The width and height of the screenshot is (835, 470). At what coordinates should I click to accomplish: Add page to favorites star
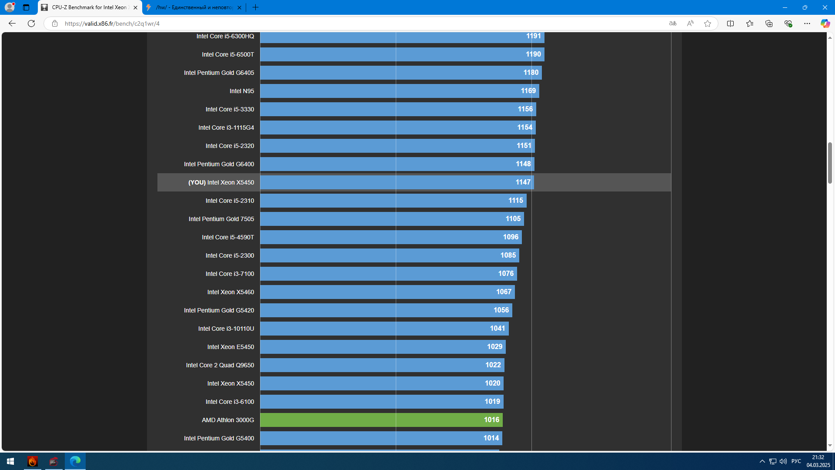708,23
